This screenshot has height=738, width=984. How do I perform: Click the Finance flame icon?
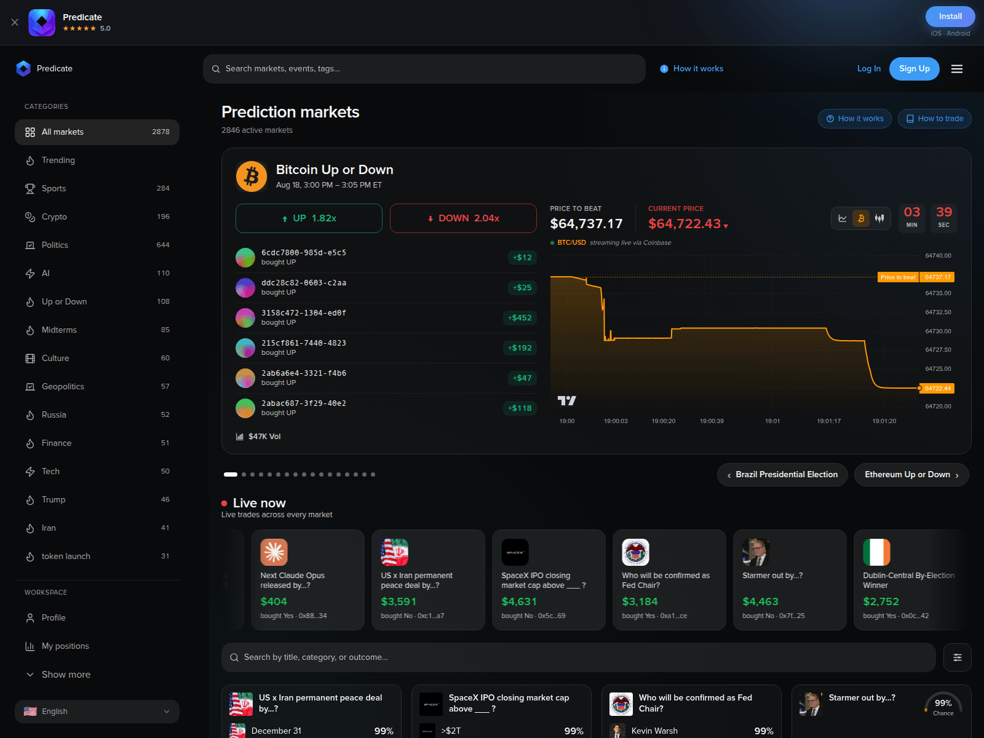(x=30, y=443)
